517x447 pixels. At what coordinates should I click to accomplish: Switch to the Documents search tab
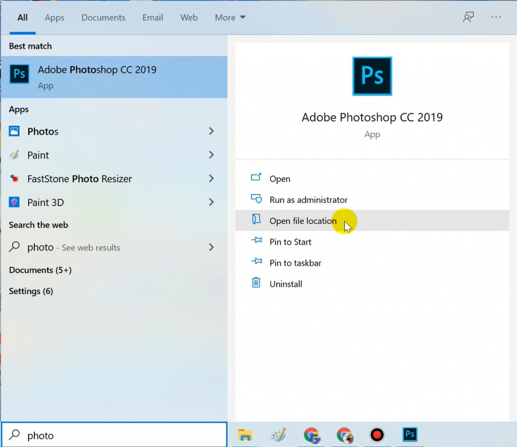[104, 17]
